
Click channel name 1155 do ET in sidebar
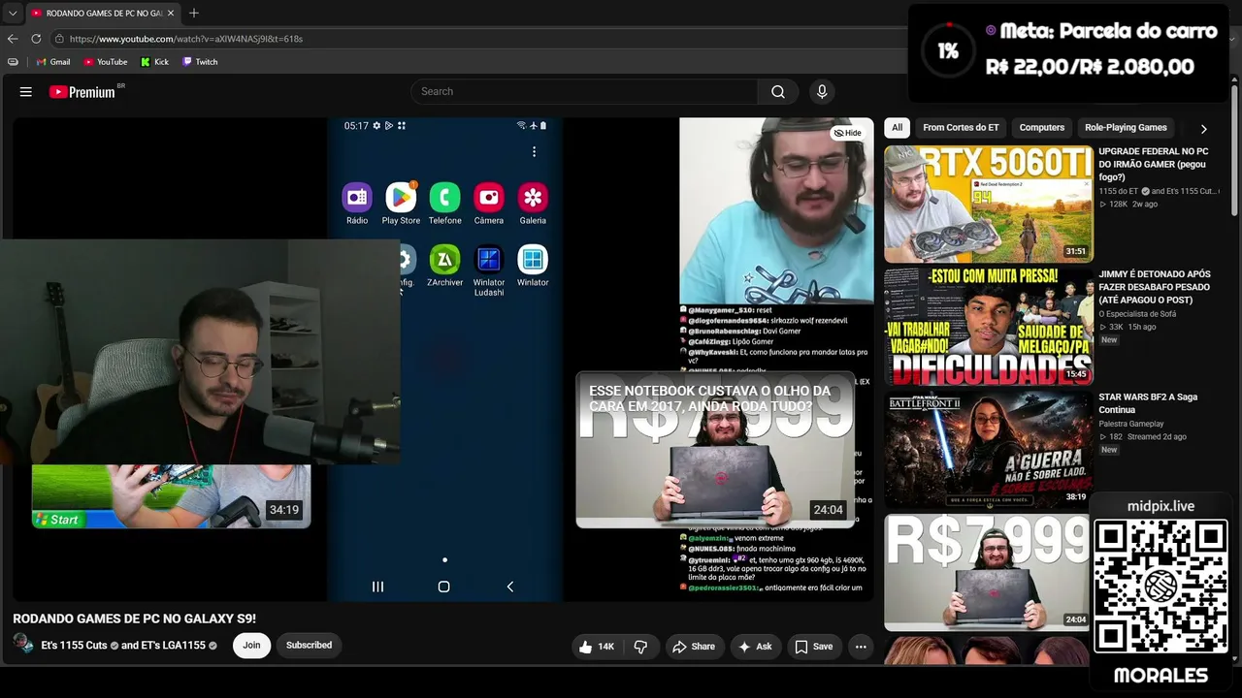[x=1118, y=191]
